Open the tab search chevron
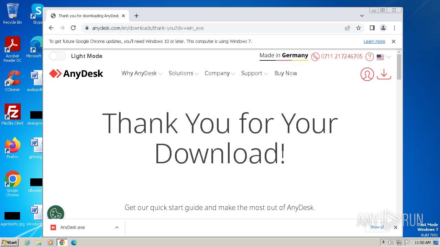Viewport: 440px width, 247px height. coord(362,16)
